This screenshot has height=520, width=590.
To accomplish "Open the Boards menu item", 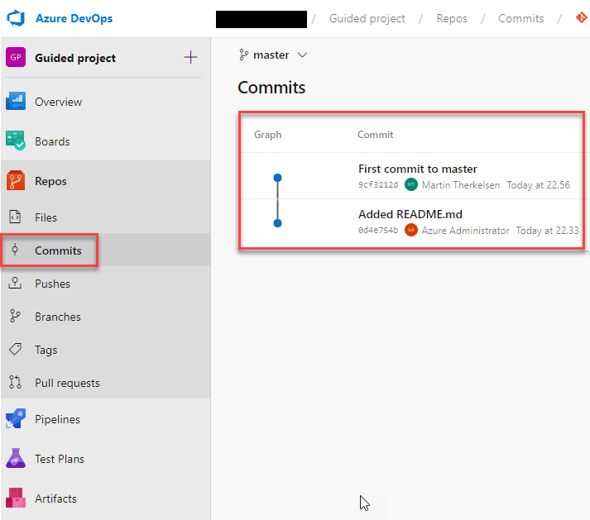I will click(x=52, y=141).
